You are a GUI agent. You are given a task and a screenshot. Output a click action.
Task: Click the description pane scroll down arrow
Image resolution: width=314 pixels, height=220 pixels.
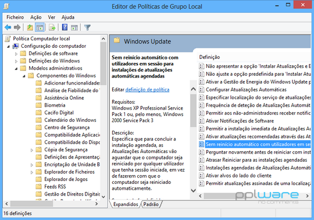(x=193, y=190)
